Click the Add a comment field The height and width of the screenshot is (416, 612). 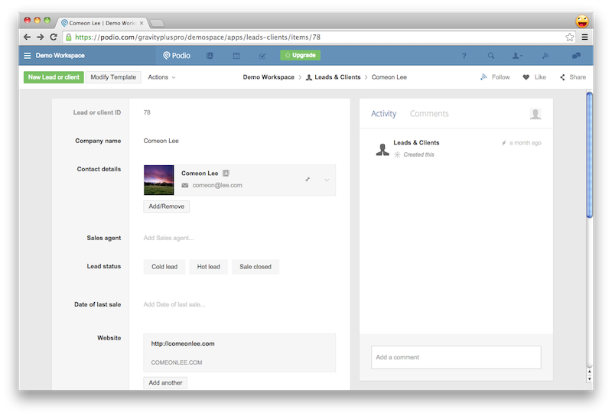[x=456, y=357]
